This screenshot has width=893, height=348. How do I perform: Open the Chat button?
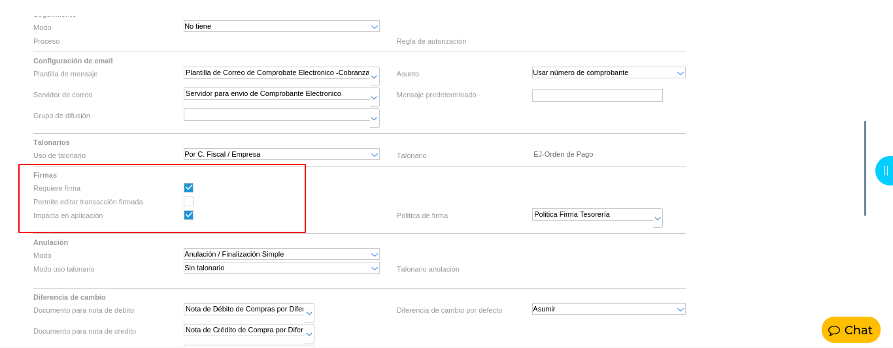click(851, 330)
